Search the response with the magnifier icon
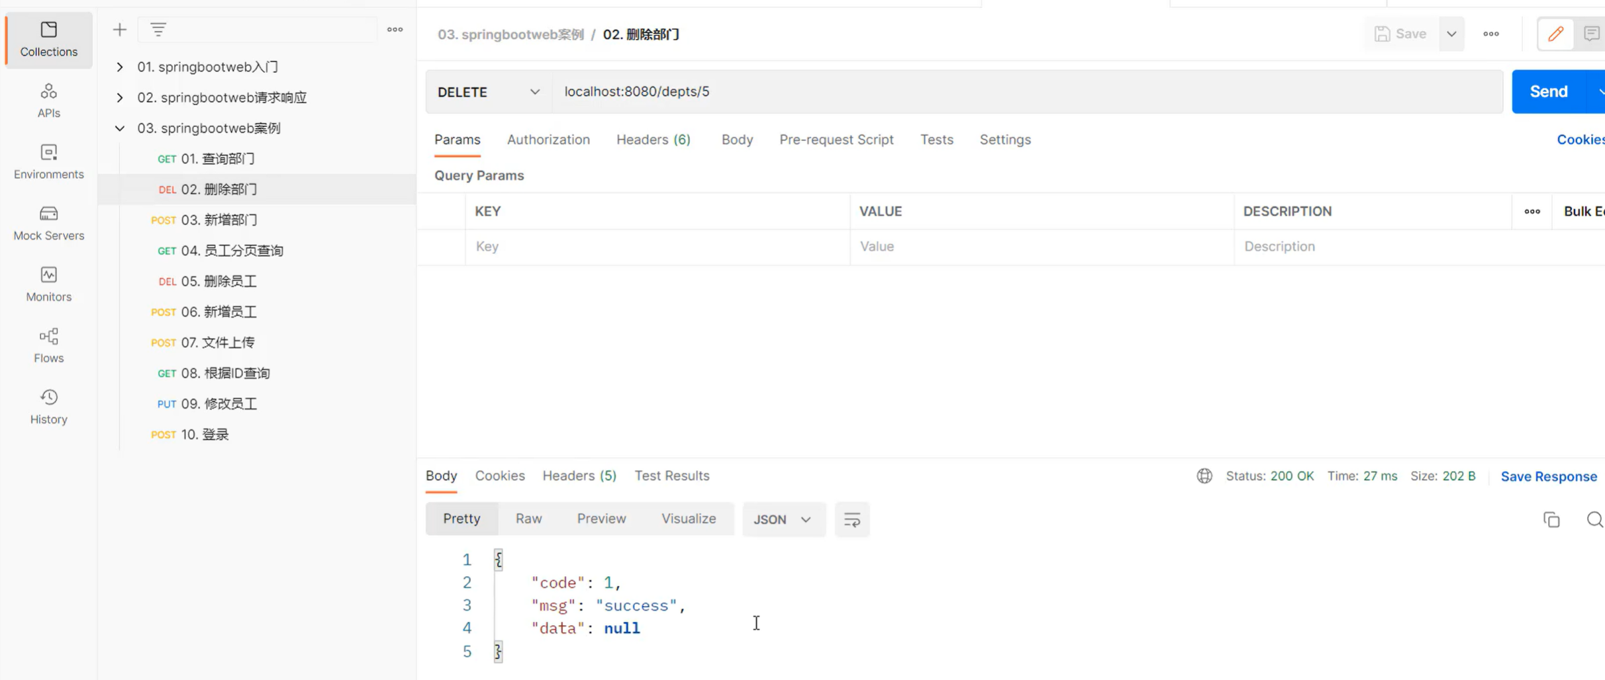The image size is (1605, 680). pyautogui.click(x=1594, y=520)
